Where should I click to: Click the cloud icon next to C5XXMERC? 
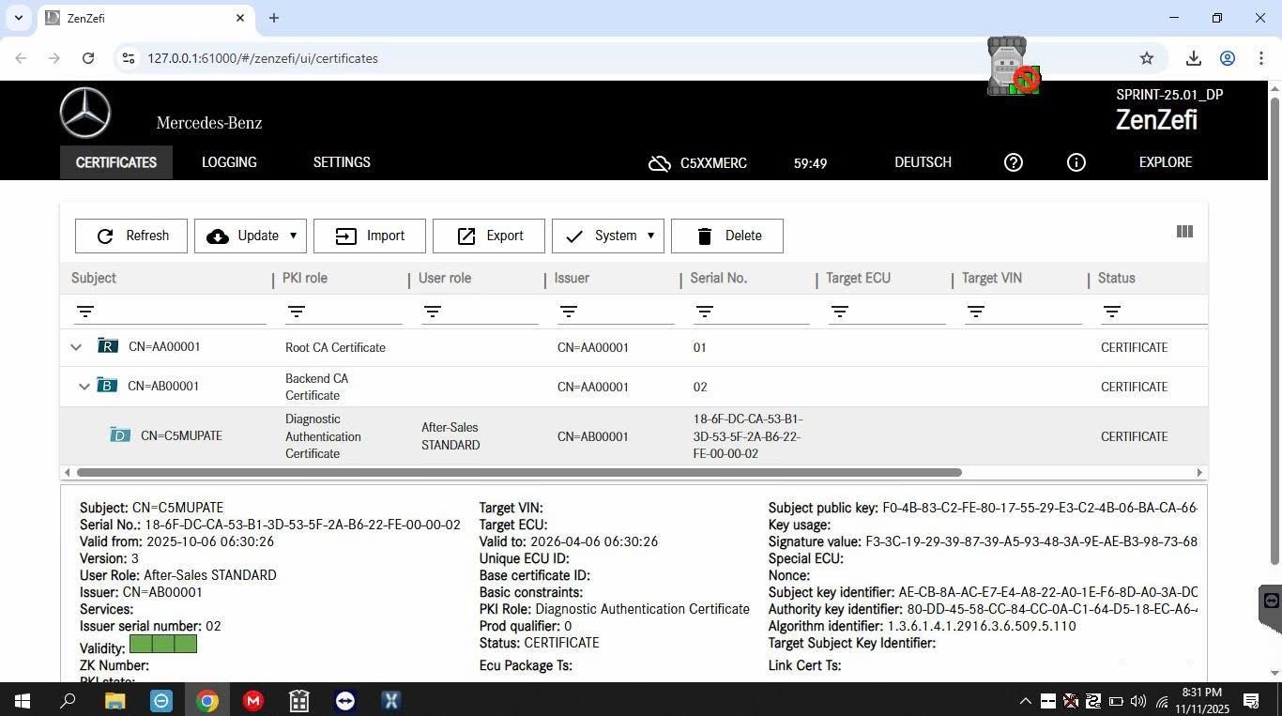coord(659,162)
